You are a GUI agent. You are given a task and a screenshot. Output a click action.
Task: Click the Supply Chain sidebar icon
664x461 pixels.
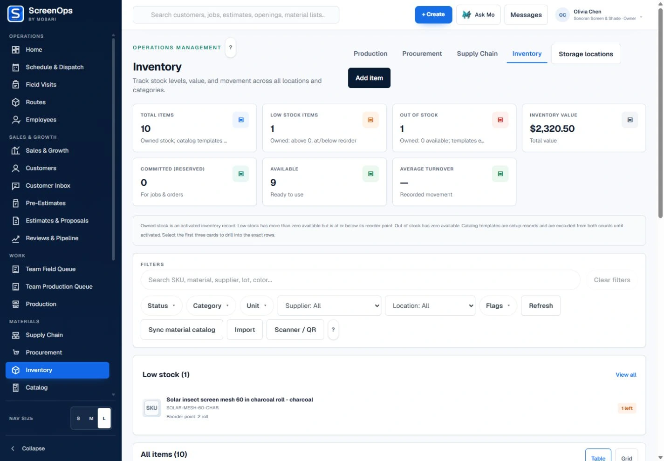click(x=16, y=335)
